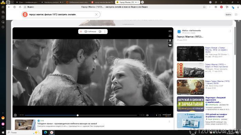Open a new browser tab
The image size is (241, 135).
pos(143,2)
